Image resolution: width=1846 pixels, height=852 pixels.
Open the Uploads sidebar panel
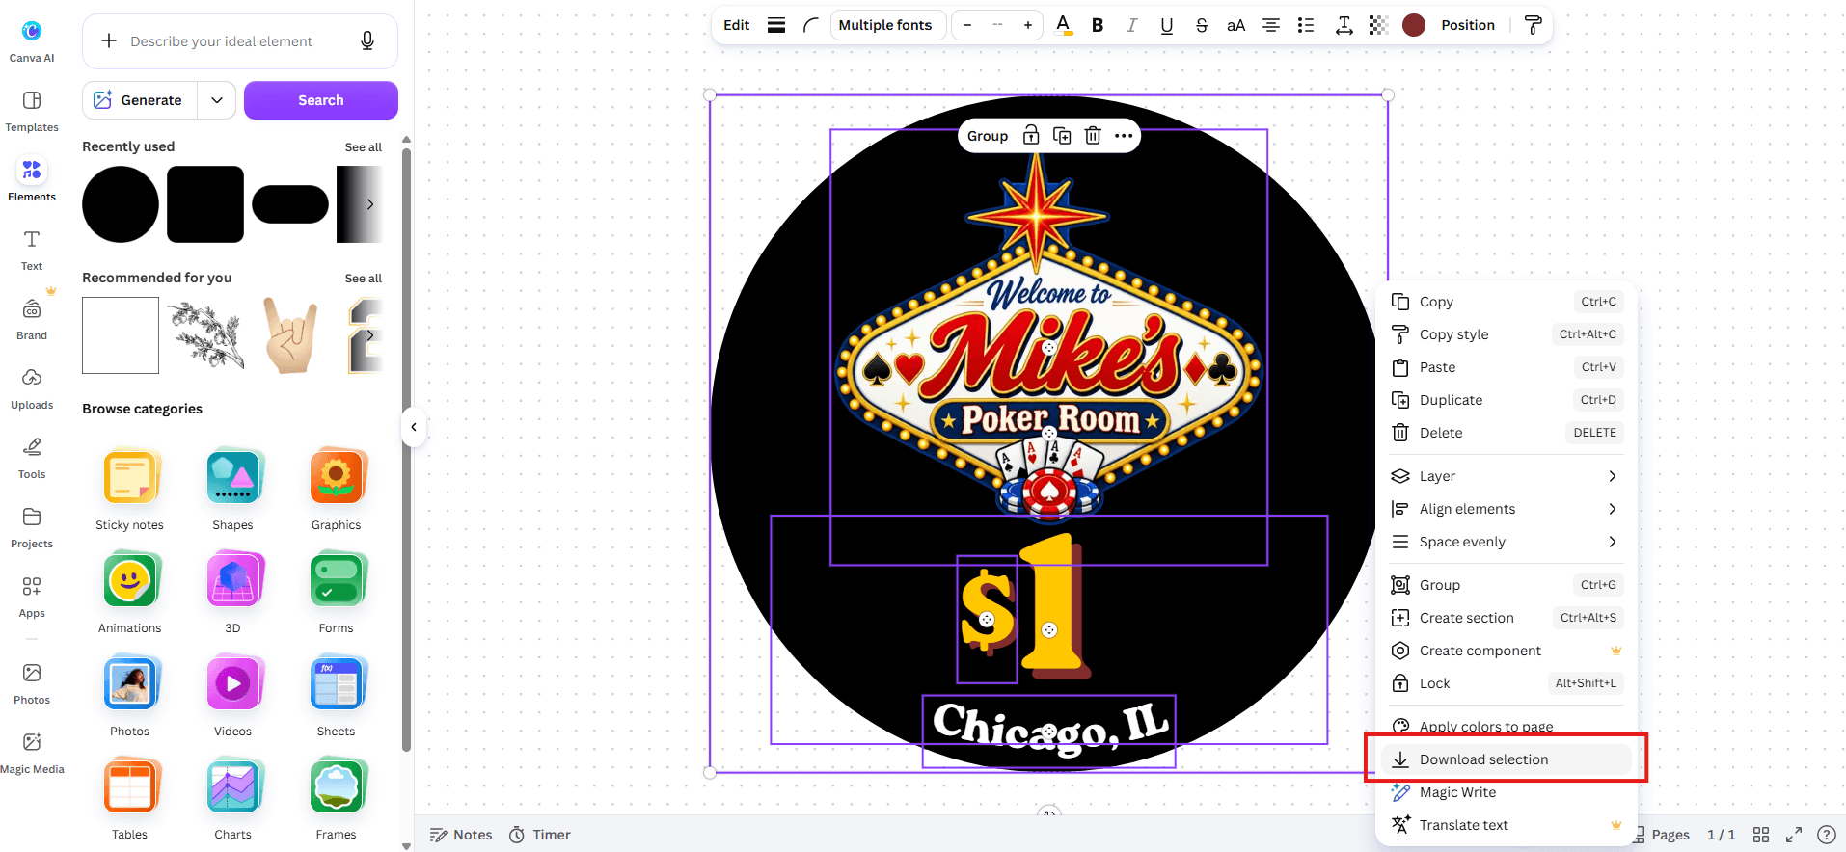32,388
